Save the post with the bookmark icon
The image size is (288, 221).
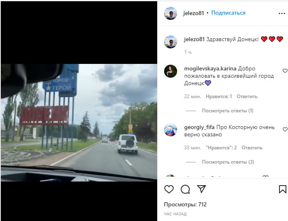coord(282,189)
